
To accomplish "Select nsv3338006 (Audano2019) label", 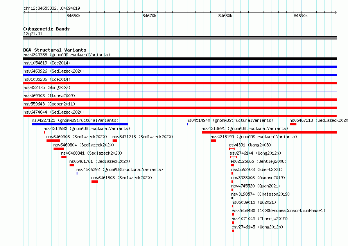I will click(258, 178).
